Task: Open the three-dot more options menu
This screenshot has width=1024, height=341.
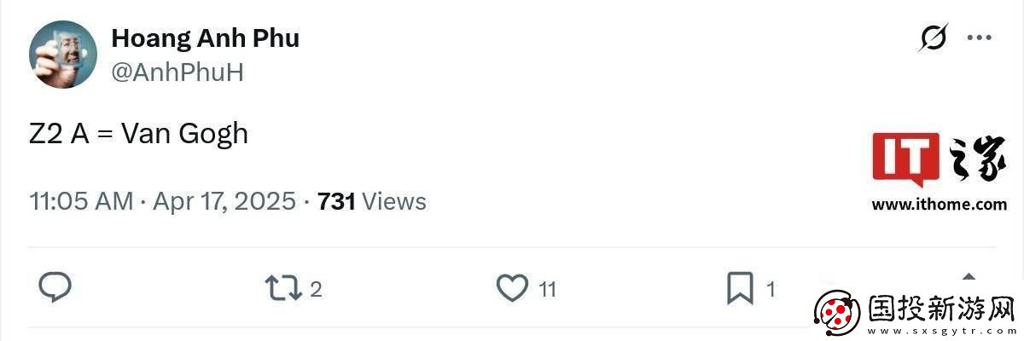Action: point(978,38)
